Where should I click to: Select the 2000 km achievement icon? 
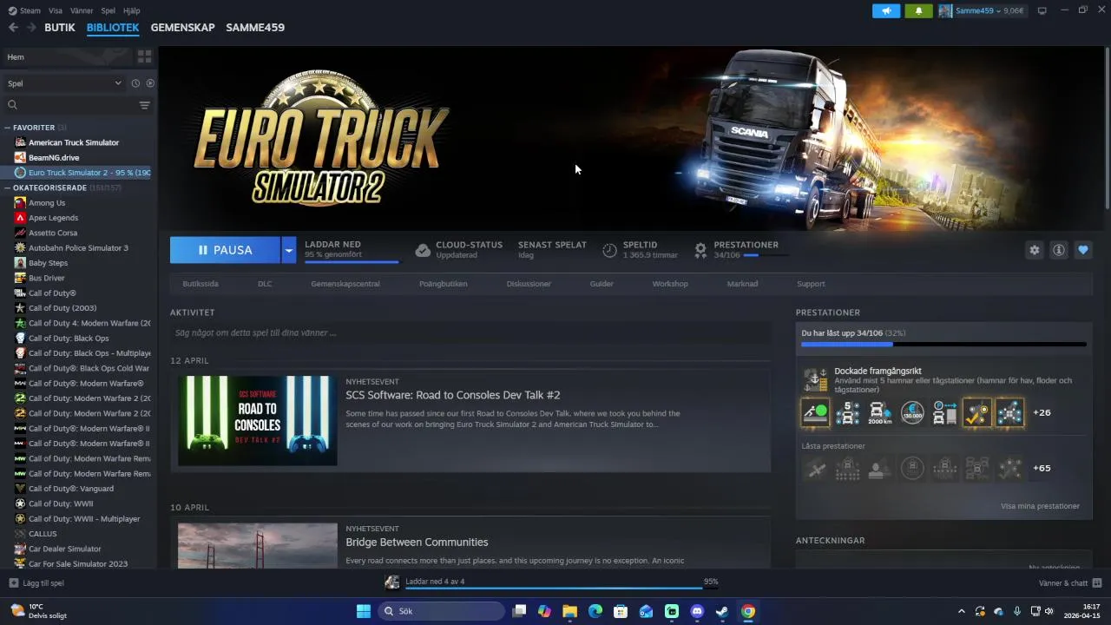[880, 412]
